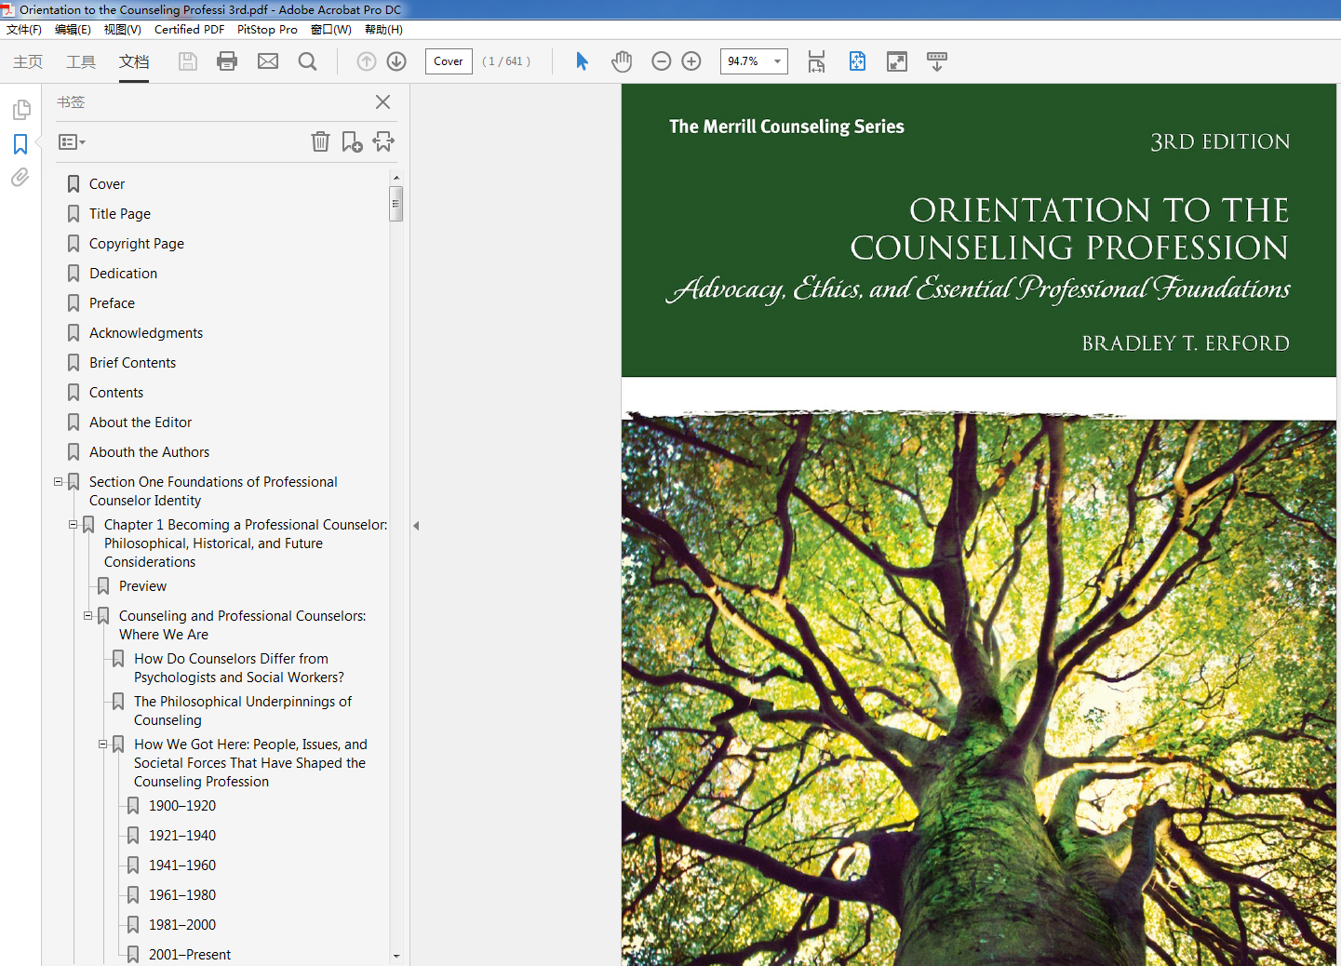The image size is (1341, 966).
Task: Open the Attachments paperclip panel
Action: coord(20,177)
